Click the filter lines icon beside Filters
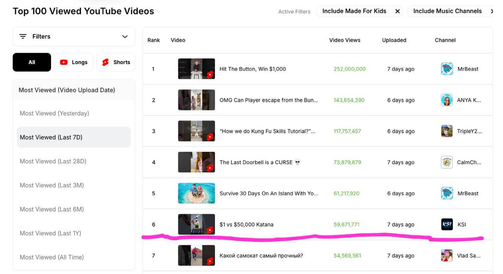Screen dimensions: 503x274 (x=23, y=36)
